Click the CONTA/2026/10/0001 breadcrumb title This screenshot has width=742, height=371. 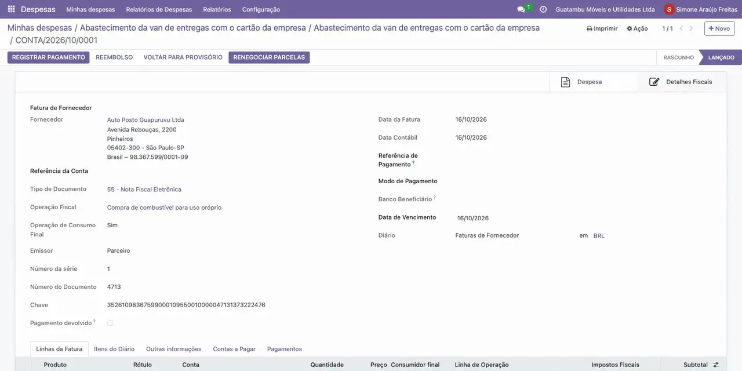point(56,41)
